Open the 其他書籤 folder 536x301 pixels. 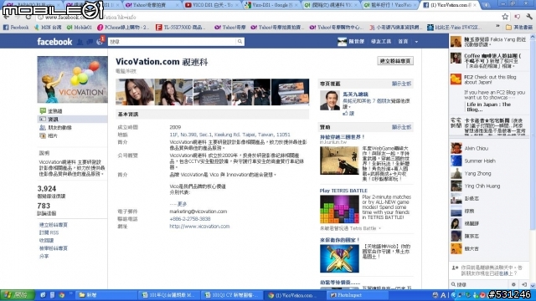click(x=519, y=28)
